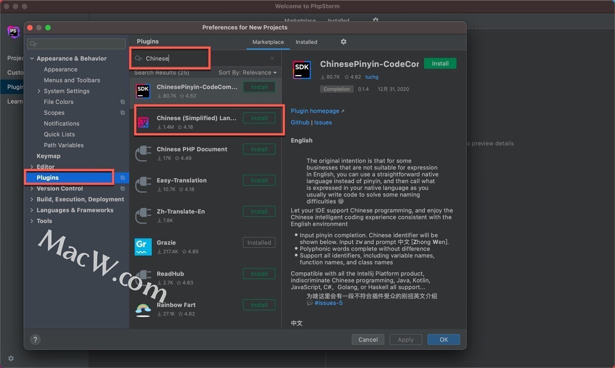Focus the settings search field

click(x=76, y=44)
